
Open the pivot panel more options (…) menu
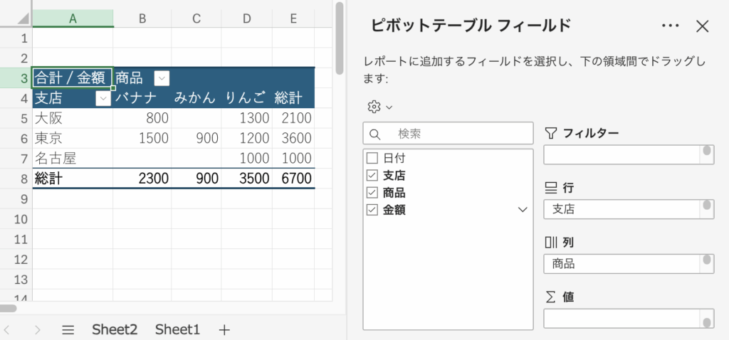[671, 26]
